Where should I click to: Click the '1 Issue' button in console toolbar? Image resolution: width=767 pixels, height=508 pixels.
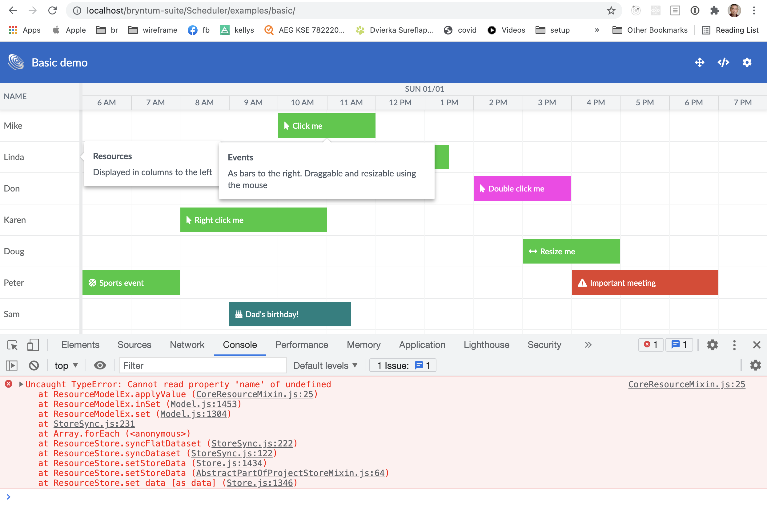tap(403, 365)
